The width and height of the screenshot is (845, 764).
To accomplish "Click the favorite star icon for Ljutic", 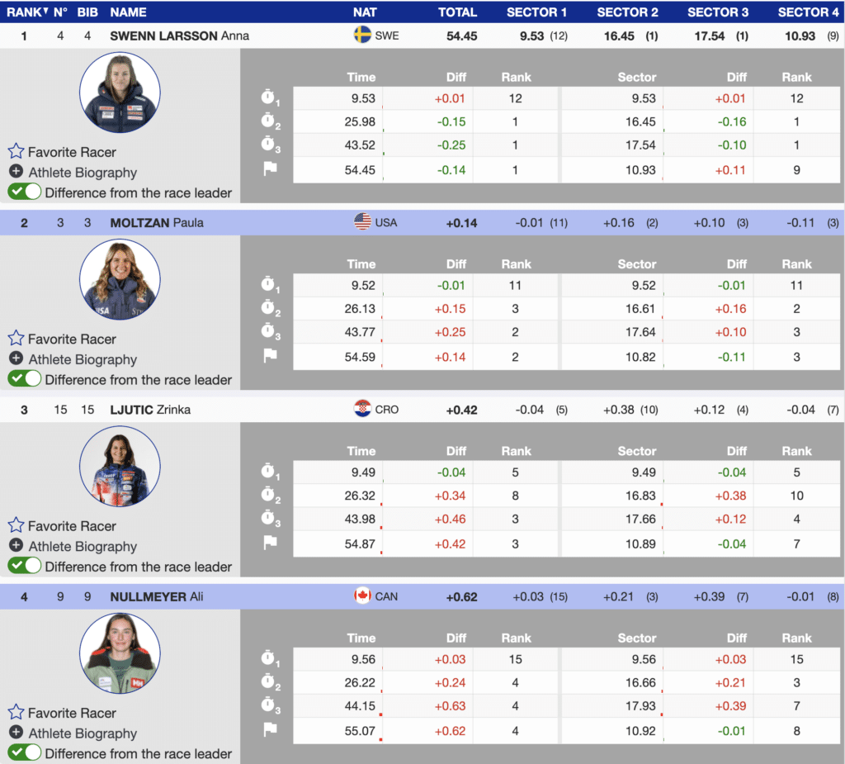I will pos(16,526).
